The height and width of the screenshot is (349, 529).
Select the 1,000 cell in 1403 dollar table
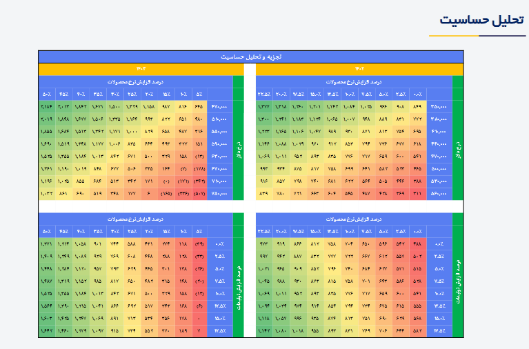(x=132, y=131)
